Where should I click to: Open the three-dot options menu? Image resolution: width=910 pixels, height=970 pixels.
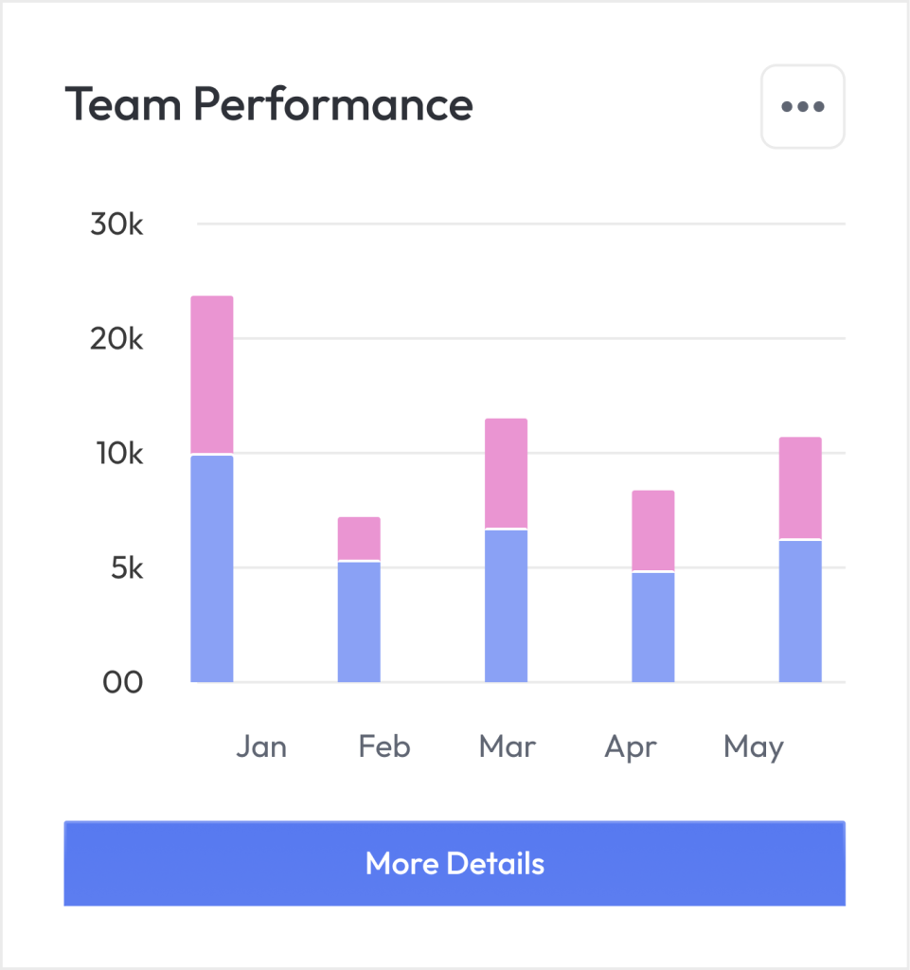coord(802,106)
